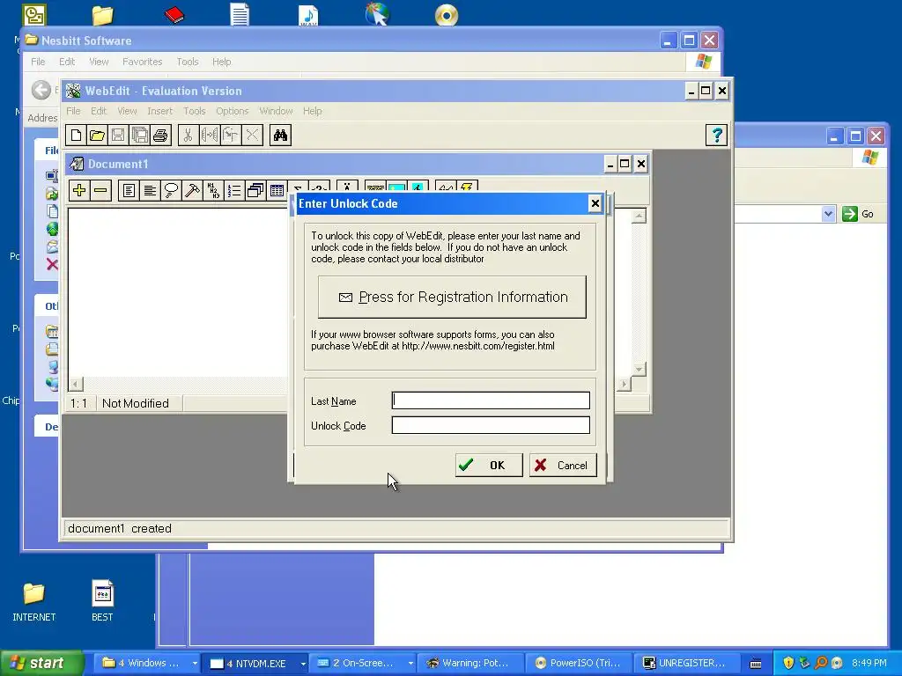Click the Start button on the taskbar
902x676 pixels.
pos(41,663)
